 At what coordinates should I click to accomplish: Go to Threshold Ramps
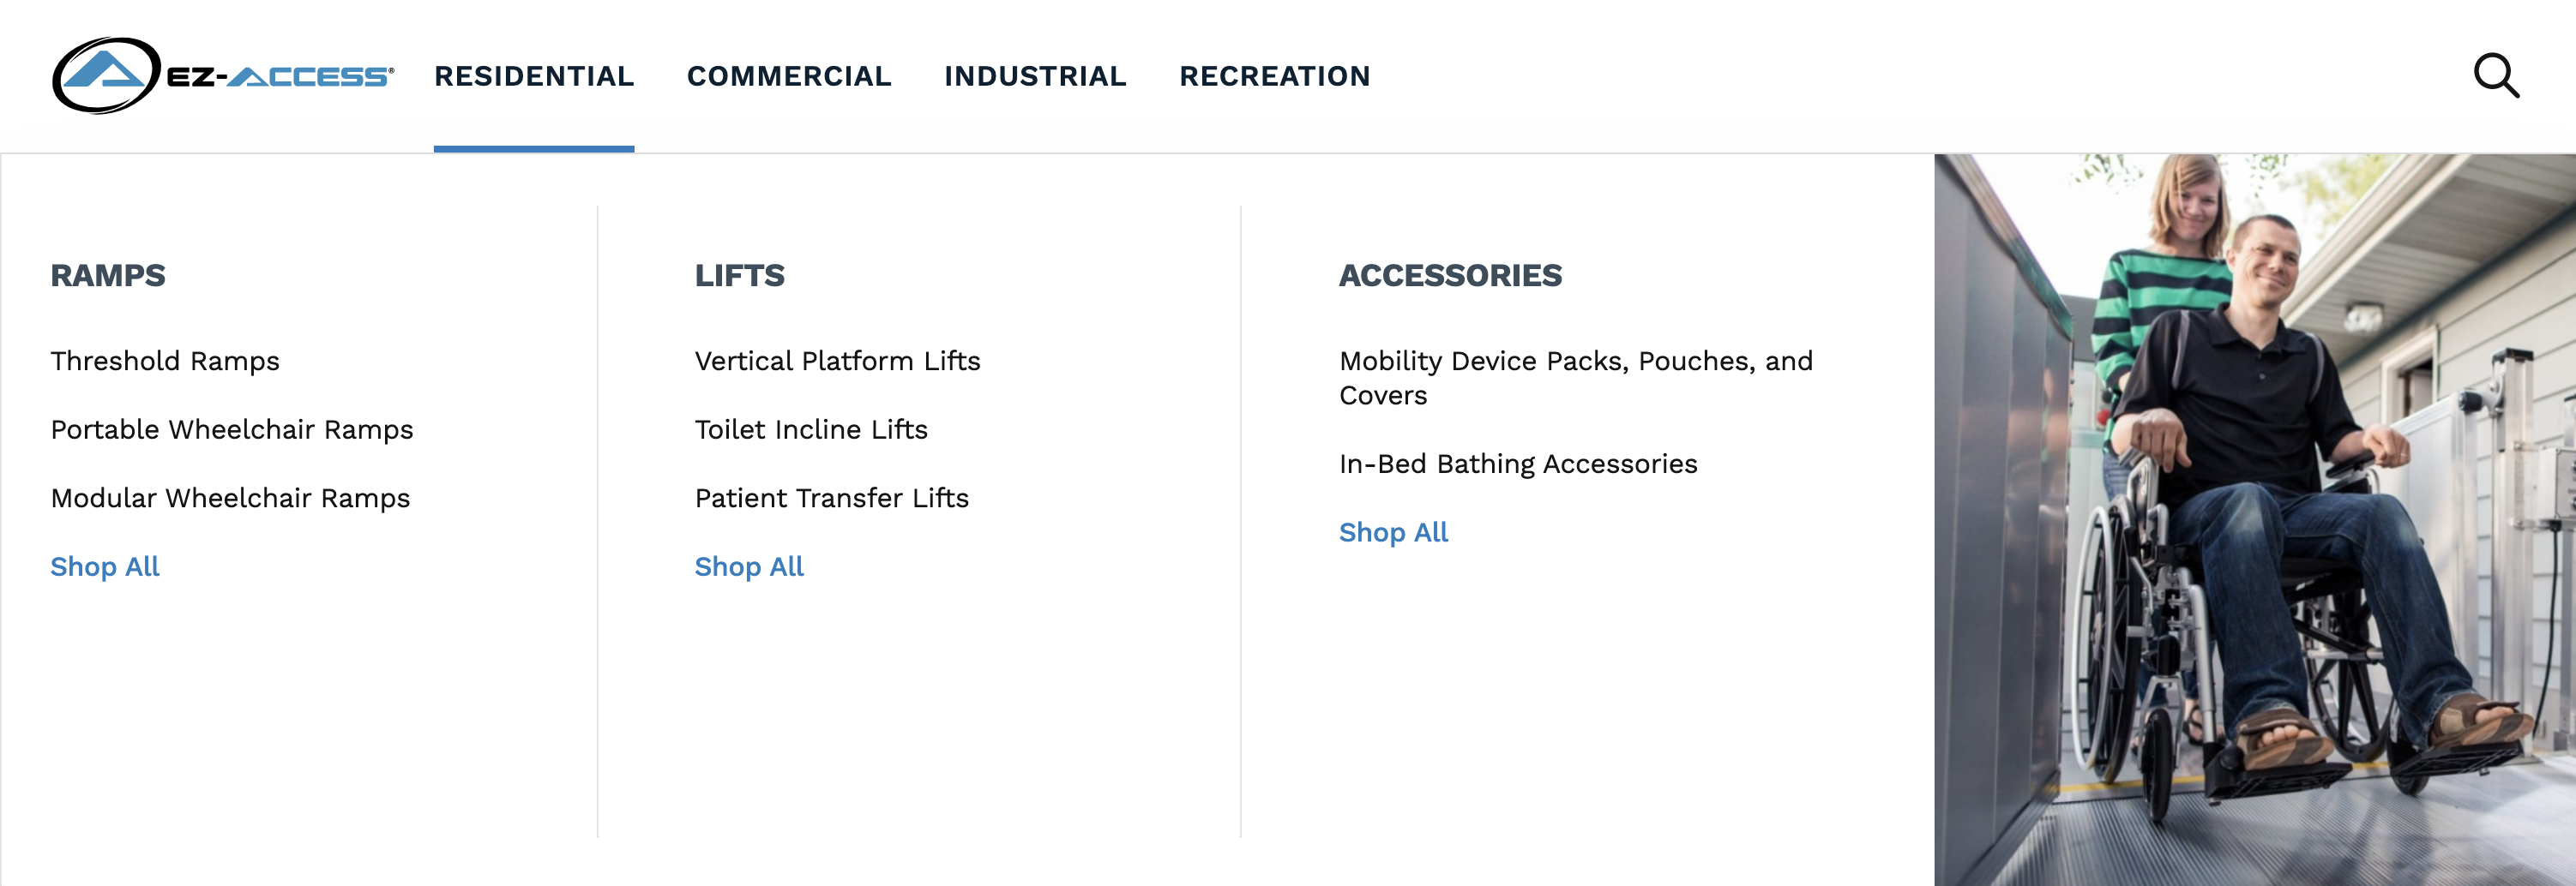[x=165, y=361]
